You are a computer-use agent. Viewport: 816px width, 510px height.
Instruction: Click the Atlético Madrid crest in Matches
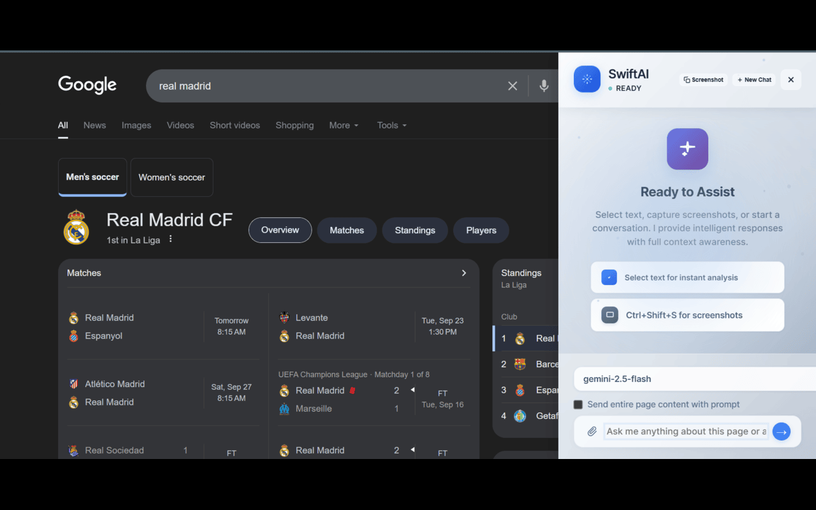coord(73,384)
